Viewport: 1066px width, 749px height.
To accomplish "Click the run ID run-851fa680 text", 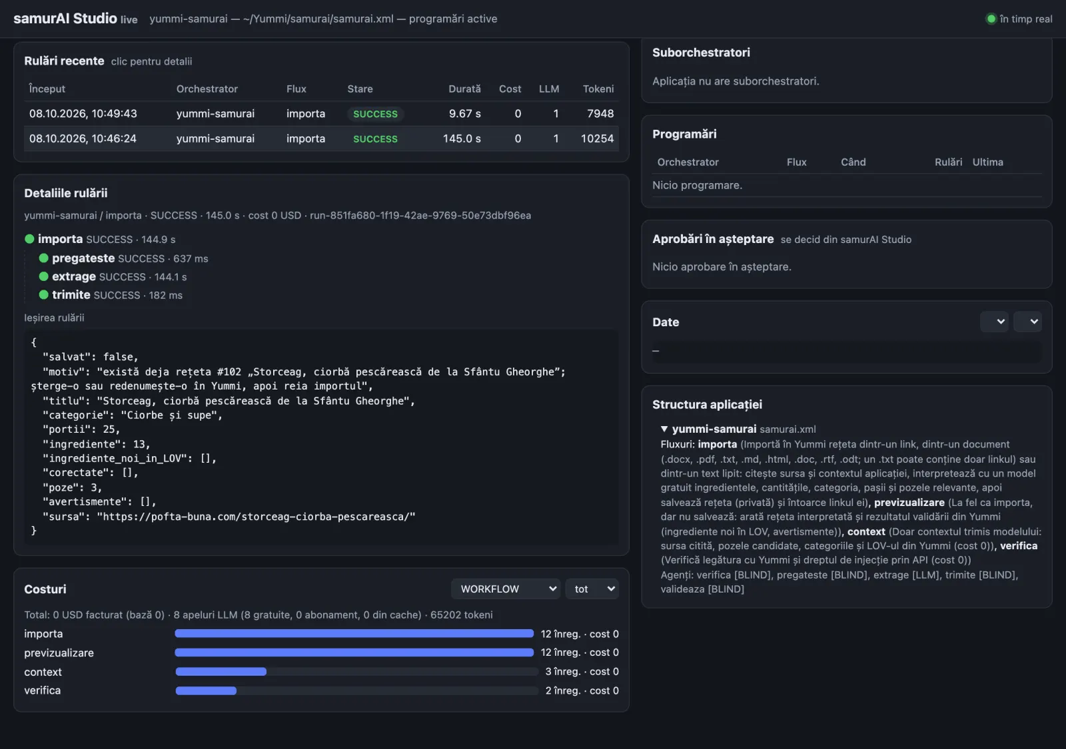I will point(420,215).
